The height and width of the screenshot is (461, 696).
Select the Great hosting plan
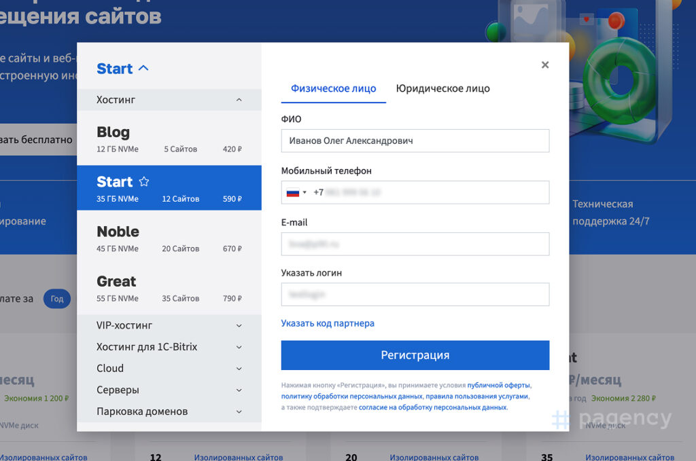pos(169,288)
